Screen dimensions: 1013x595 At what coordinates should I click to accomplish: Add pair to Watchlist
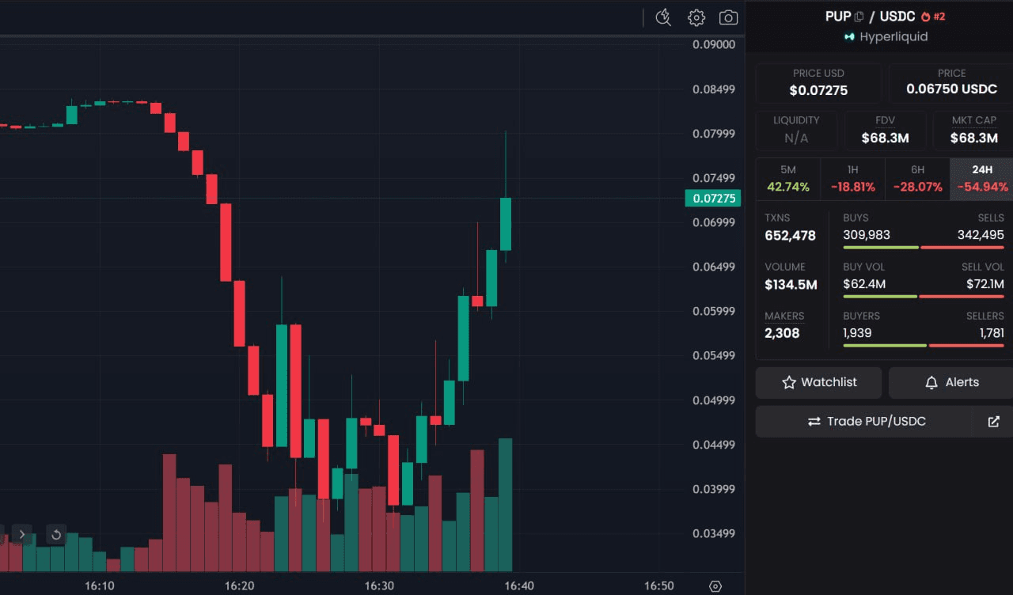click(818, 383)
